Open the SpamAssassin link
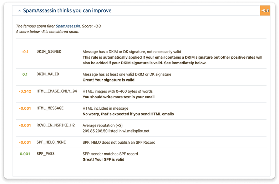This screenshot has width=279, height=184. [x=68, y=26]
